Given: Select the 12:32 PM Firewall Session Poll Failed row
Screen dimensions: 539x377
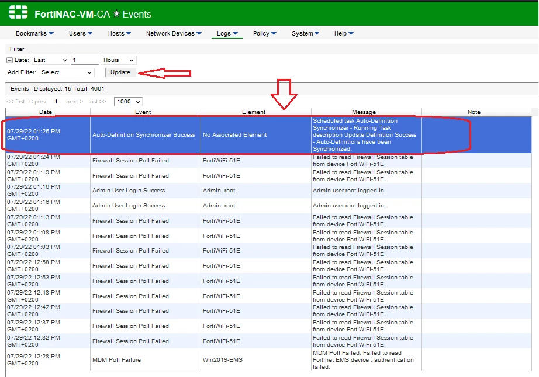Looking at the screenshot, I should [x=268, y=341].
